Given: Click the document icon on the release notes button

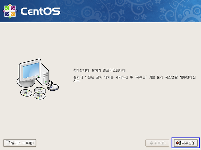Looking at the screenshot, I should pos(8,143).
